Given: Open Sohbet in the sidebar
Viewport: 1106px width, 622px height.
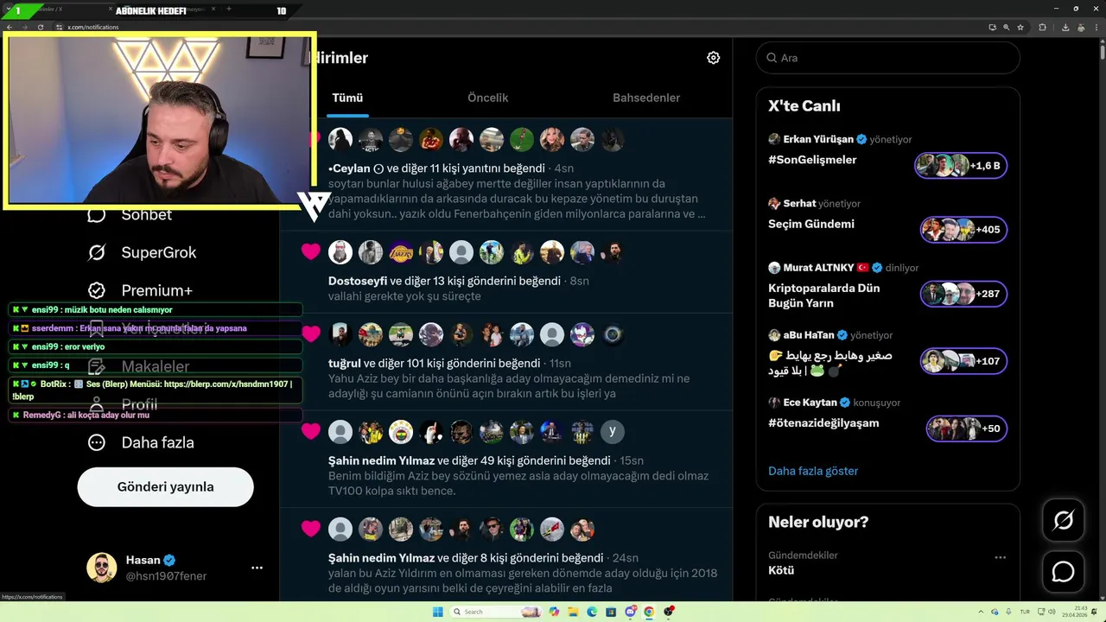Looking at the screenshot, I should coord(130,214).
